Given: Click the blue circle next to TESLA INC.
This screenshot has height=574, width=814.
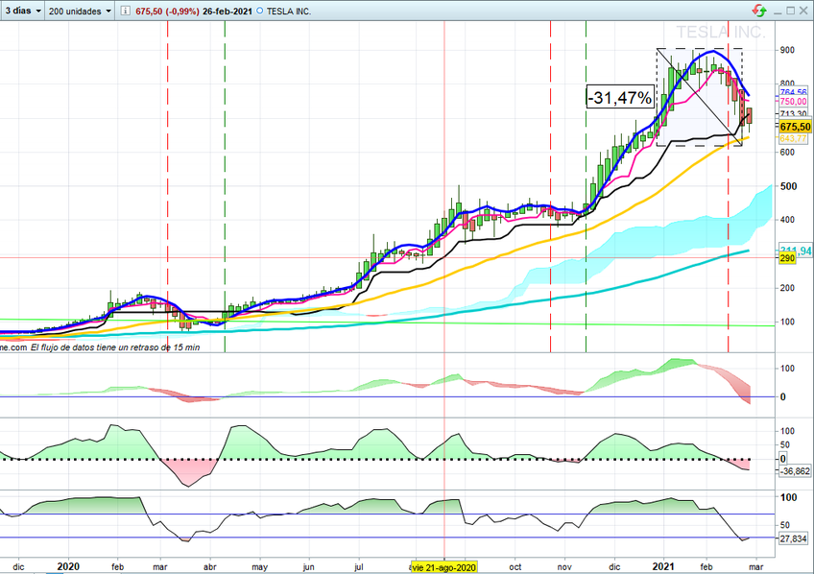Looking at the screenshot, I should (x=260, y=11).
